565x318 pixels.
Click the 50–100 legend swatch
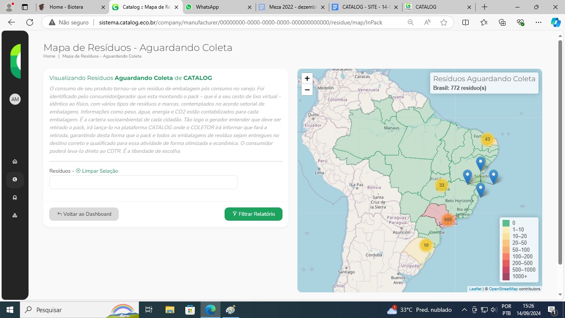pos(506,250)
